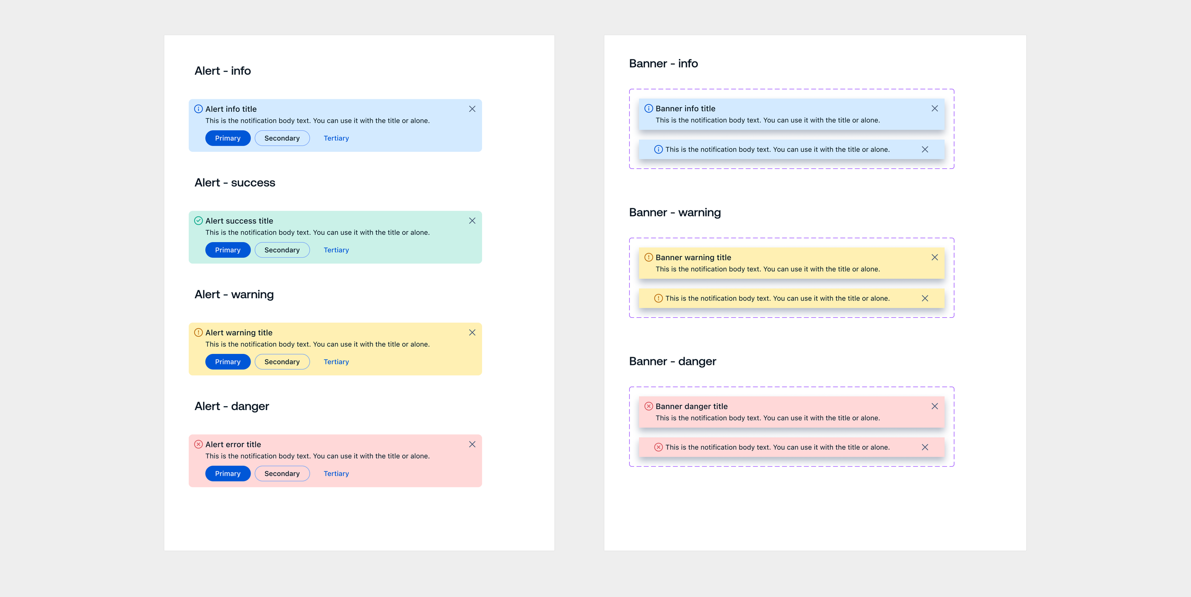Screen dimensions: 1191x597
Task: Click the green checkmark success icon
Action: [x=198, y=221]
